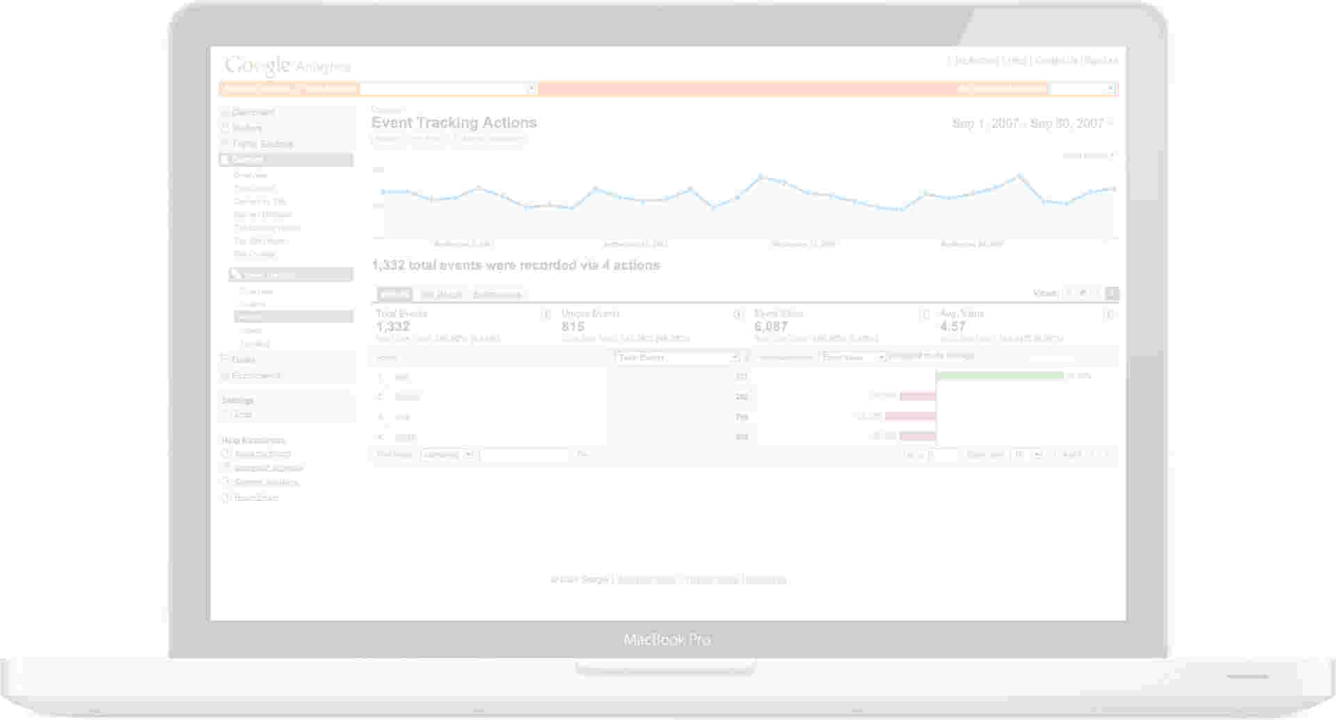This screenshot has width=1336, height=720.
Task: Click the red comparison bar in row 3
Action: coord(910,417)
